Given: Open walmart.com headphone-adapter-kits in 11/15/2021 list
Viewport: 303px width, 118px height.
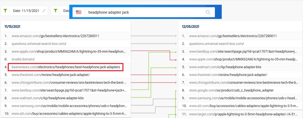Looking at the screenshot, I should [x=47, y=98].
